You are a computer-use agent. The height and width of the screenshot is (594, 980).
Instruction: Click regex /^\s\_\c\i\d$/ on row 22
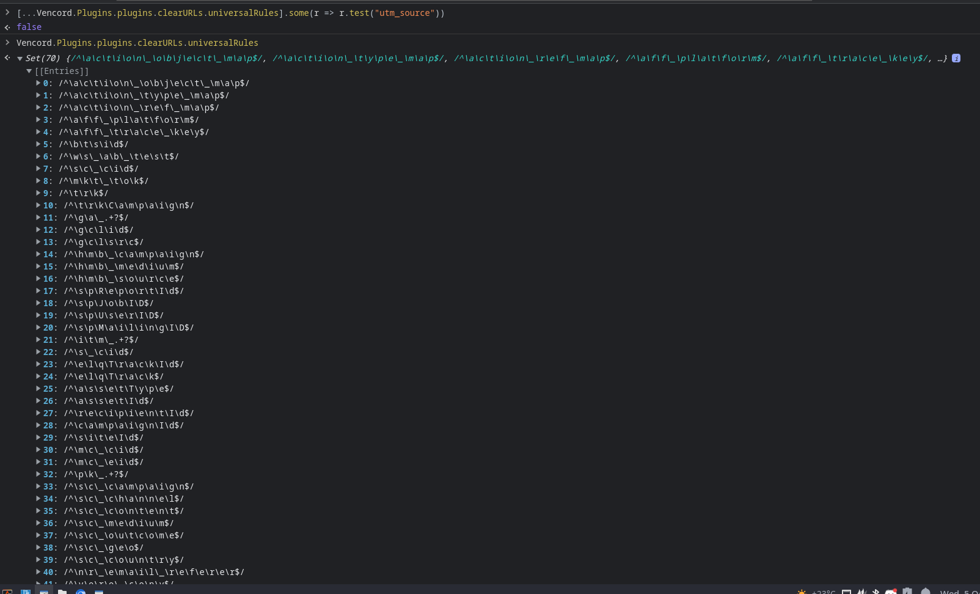coord(99,352)
